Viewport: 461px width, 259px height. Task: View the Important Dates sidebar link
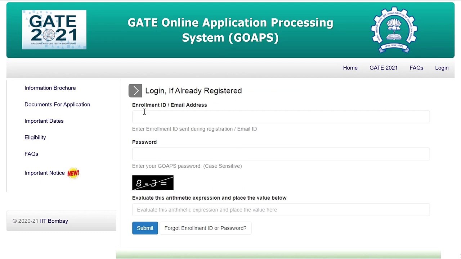tap(44, 121)
